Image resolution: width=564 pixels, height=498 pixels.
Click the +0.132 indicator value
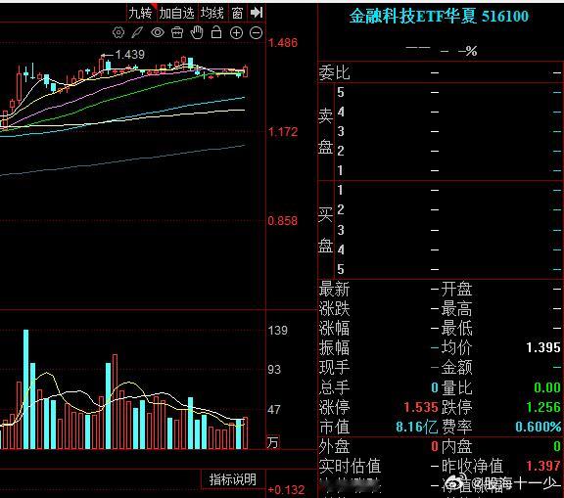(x=286, y=490)
